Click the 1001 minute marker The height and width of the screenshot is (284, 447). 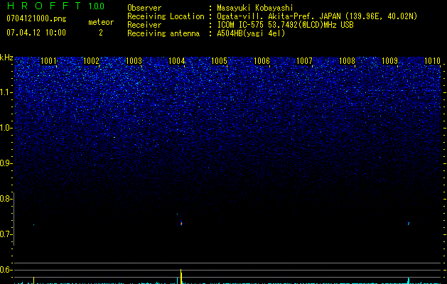(x=48, y=61)
